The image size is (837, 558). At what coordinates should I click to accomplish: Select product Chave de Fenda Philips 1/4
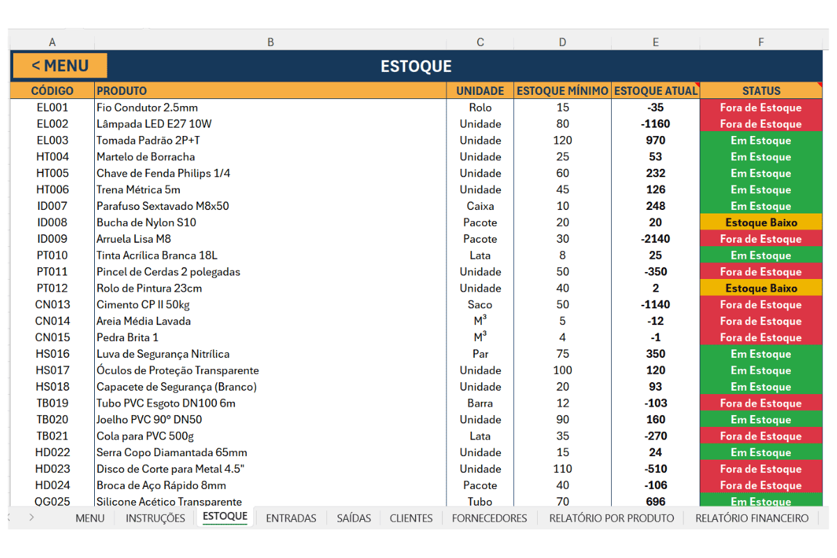(163, 173)
